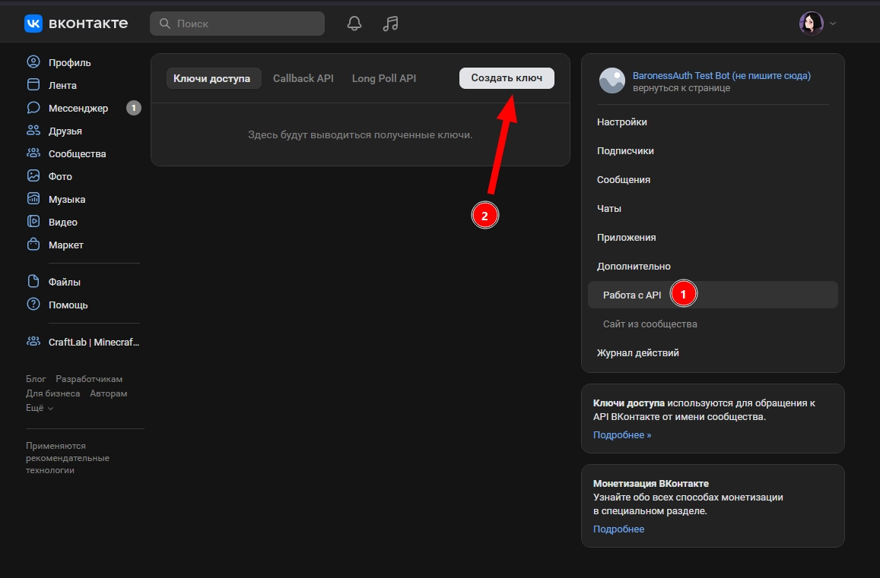
Task: Open the "Журнал действий" menu item
Action: pyautogui.click(x=637, y=353)
